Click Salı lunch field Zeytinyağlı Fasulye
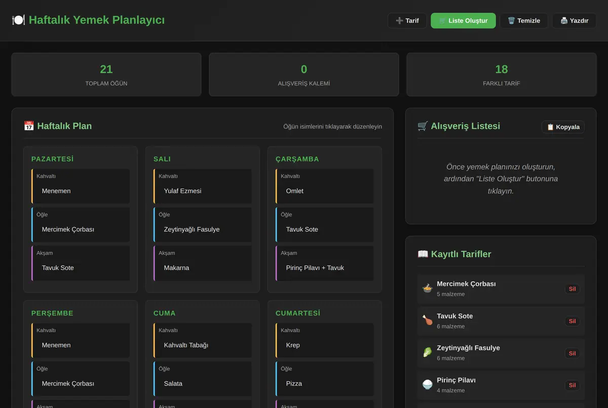 (x=203, y=229)
